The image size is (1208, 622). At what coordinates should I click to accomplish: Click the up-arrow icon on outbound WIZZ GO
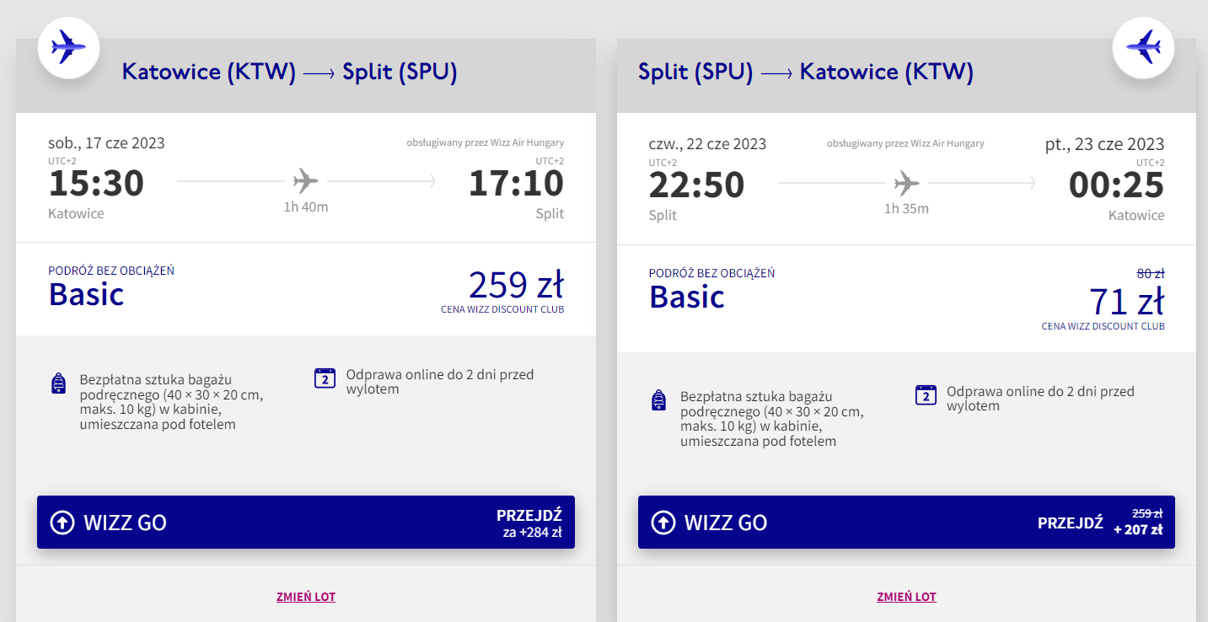(x=62, y=523)
